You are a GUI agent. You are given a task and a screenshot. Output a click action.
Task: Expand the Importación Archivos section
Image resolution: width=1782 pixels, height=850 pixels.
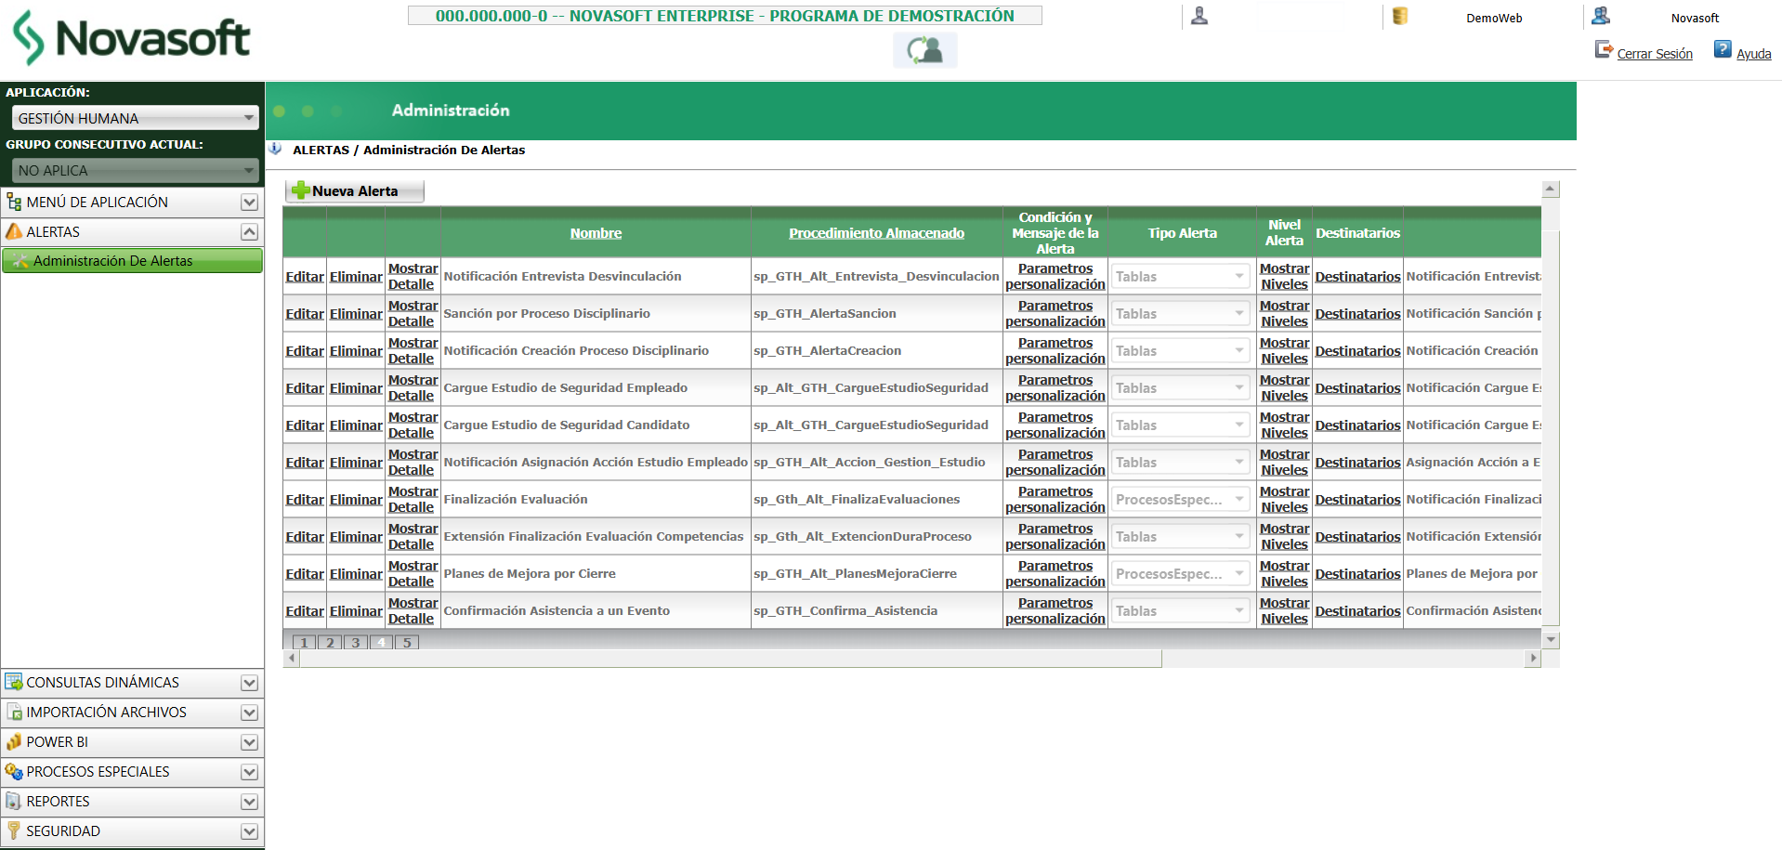(x=249, y=713)
